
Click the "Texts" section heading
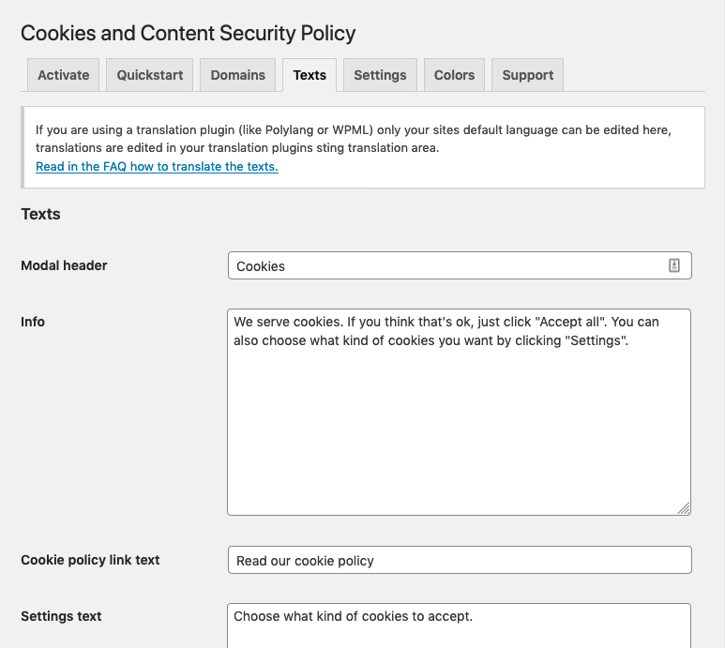[40, 214]
